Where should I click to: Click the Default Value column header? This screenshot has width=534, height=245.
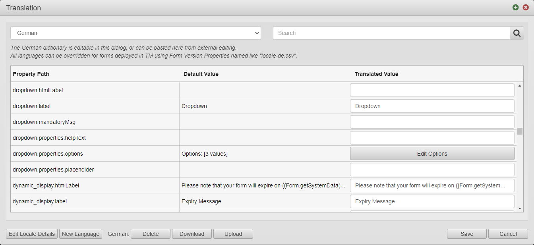click(201, 74)
